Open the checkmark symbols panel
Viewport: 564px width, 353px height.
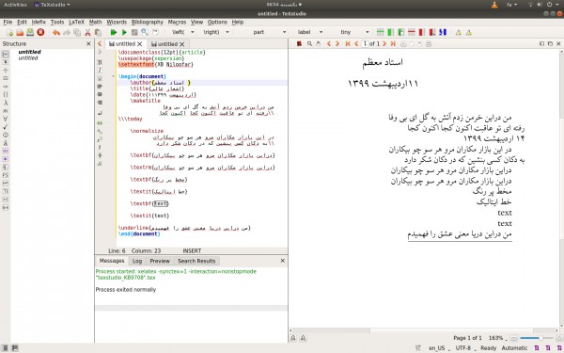(6, 127)
